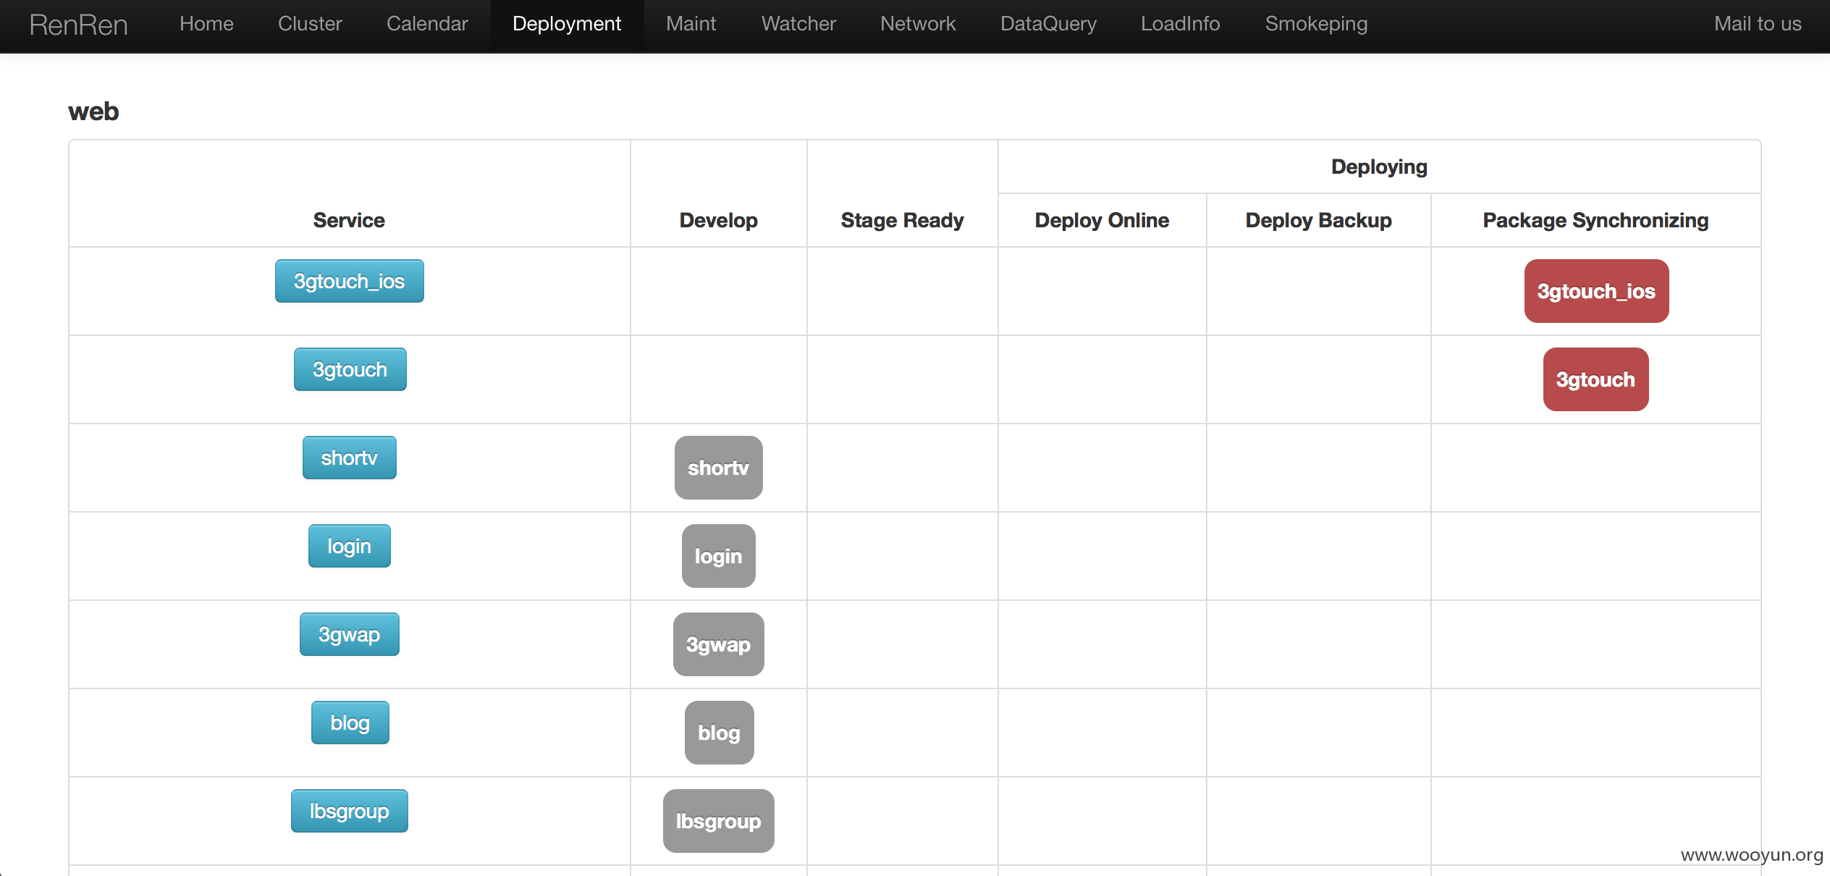The image size is (1830, 876).
Task: Open the Maint section
Action: pyautogui.click(x=691, y=24)
